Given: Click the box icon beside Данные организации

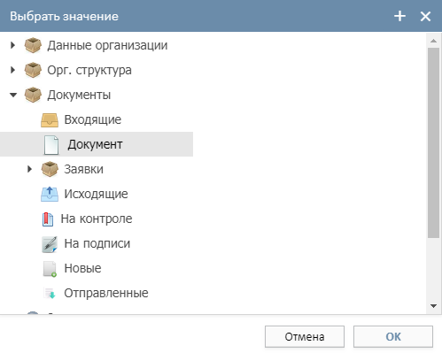Looking at the screenshot, I should tap(33, 45).
